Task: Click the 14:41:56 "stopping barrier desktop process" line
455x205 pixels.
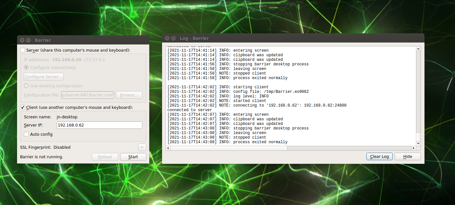Action: point(238,64)
